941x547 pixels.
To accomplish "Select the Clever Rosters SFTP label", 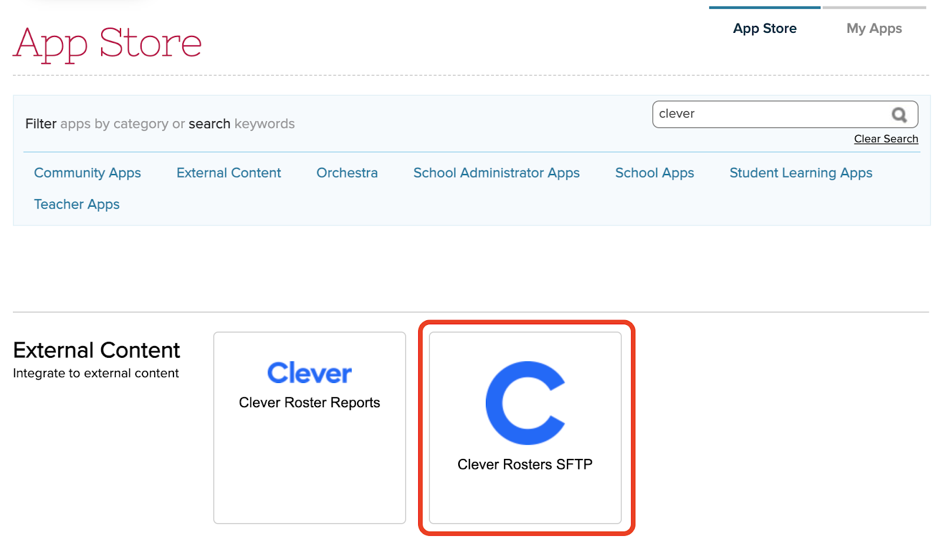I will point(525,464).
